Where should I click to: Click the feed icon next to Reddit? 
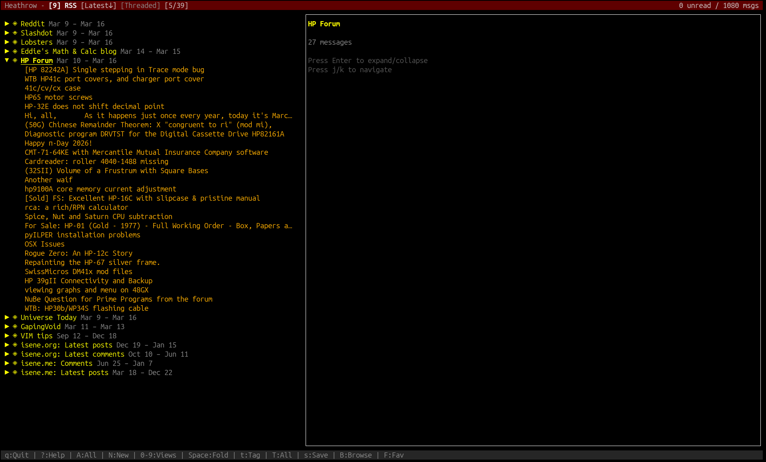15,24
